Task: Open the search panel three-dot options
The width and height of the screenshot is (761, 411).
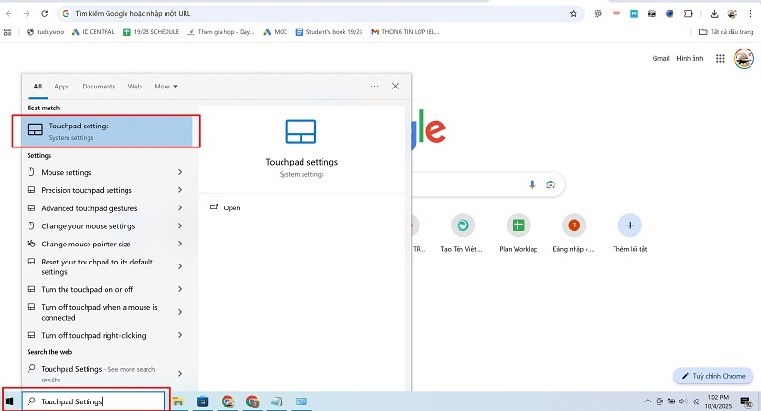Action: [374, 86]
